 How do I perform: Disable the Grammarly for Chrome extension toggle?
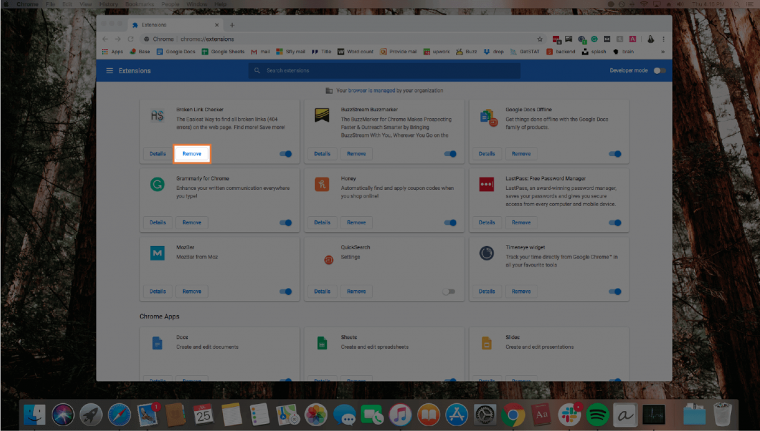(x=285, y=222)
